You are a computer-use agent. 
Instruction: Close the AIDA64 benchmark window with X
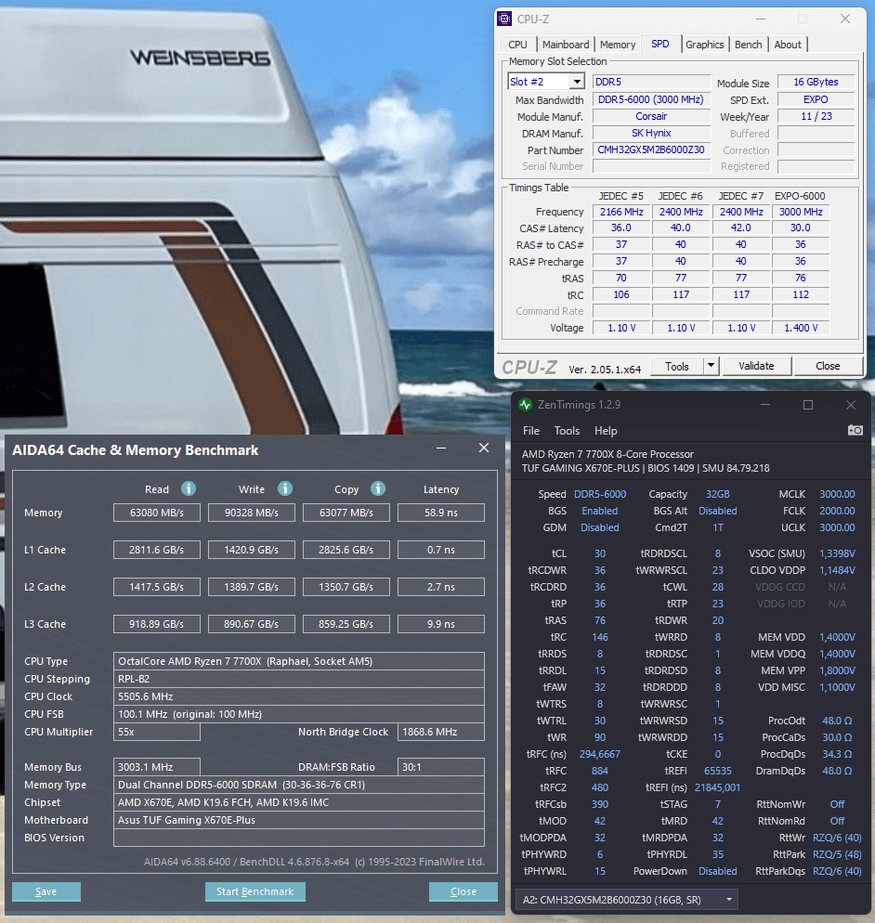(x=484, y=448)
